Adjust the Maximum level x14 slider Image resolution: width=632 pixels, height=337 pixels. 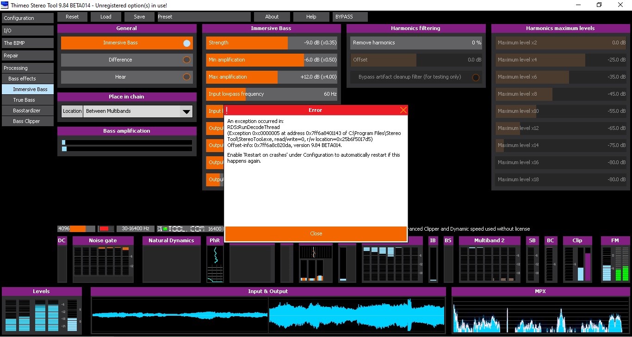click(x=561, y=146)
